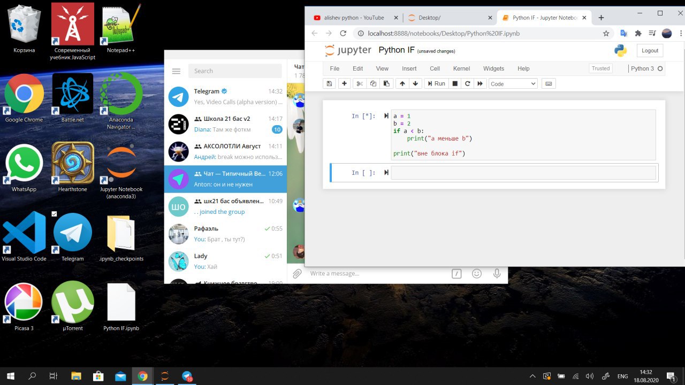Attach a file with the Telegram paperclip icon

pos(297,274)
